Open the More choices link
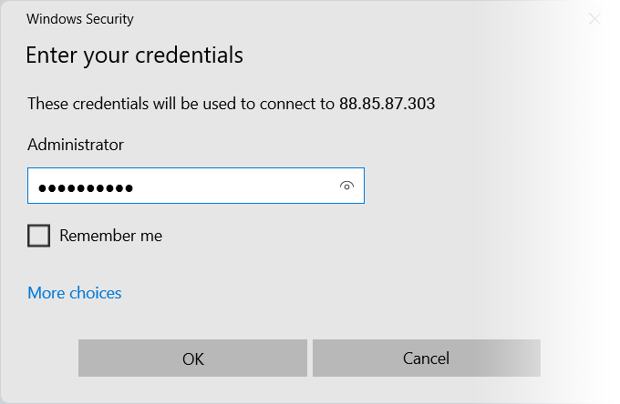Screen dimensions: 620x404 [x=75, y=293]
